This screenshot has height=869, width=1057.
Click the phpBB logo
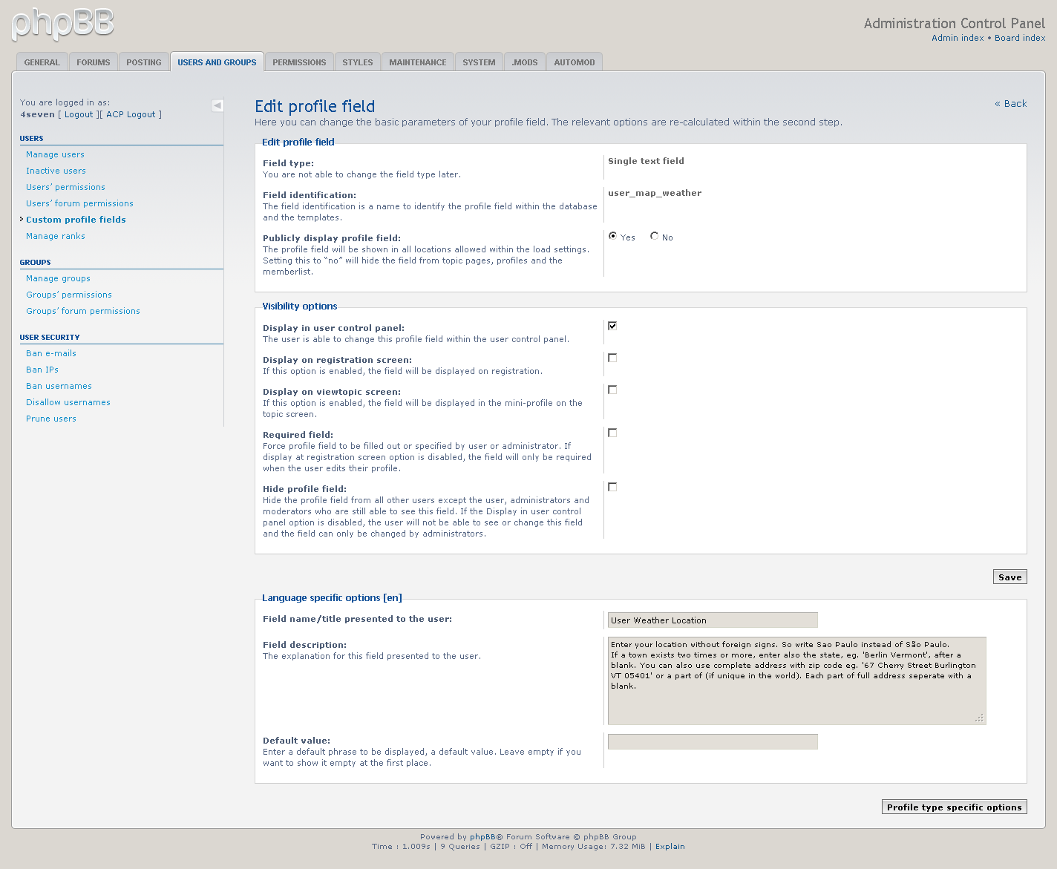(63, 24)
